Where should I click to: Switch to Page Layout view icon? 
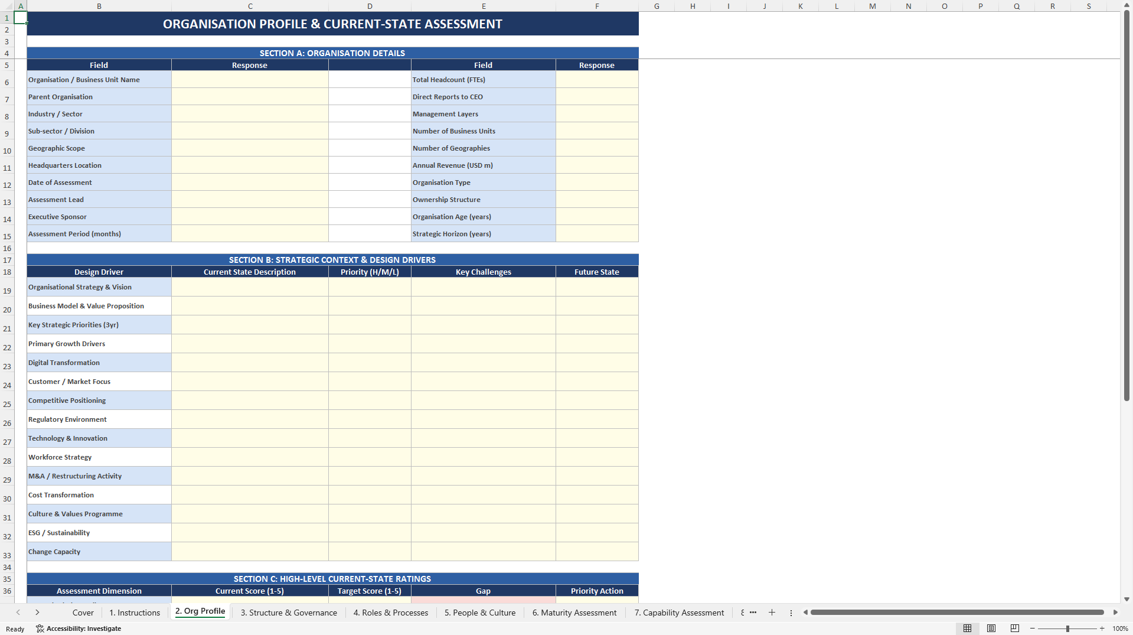point(991,629)
